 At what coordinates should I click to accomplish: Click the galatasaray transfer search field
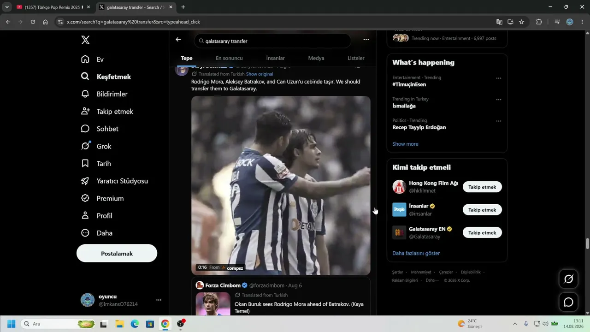point(272,41)
